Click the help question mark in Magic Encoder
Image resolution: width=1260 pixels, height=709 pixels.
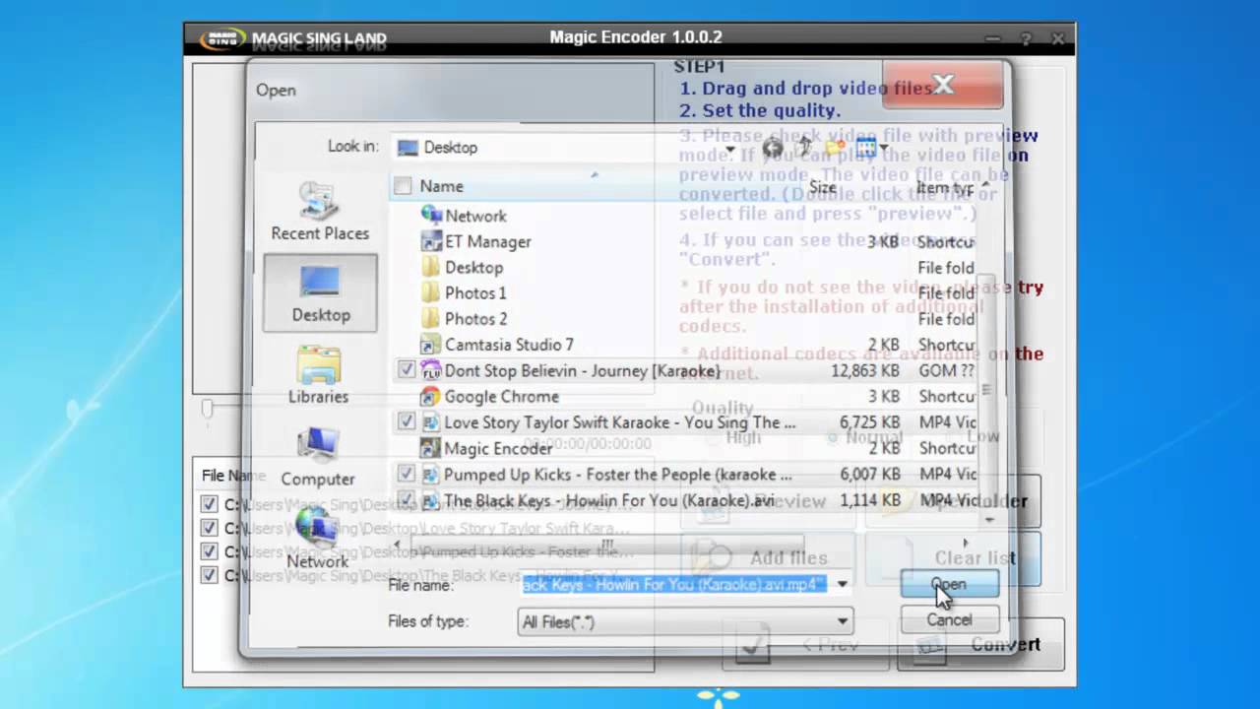click(1025, 38)
